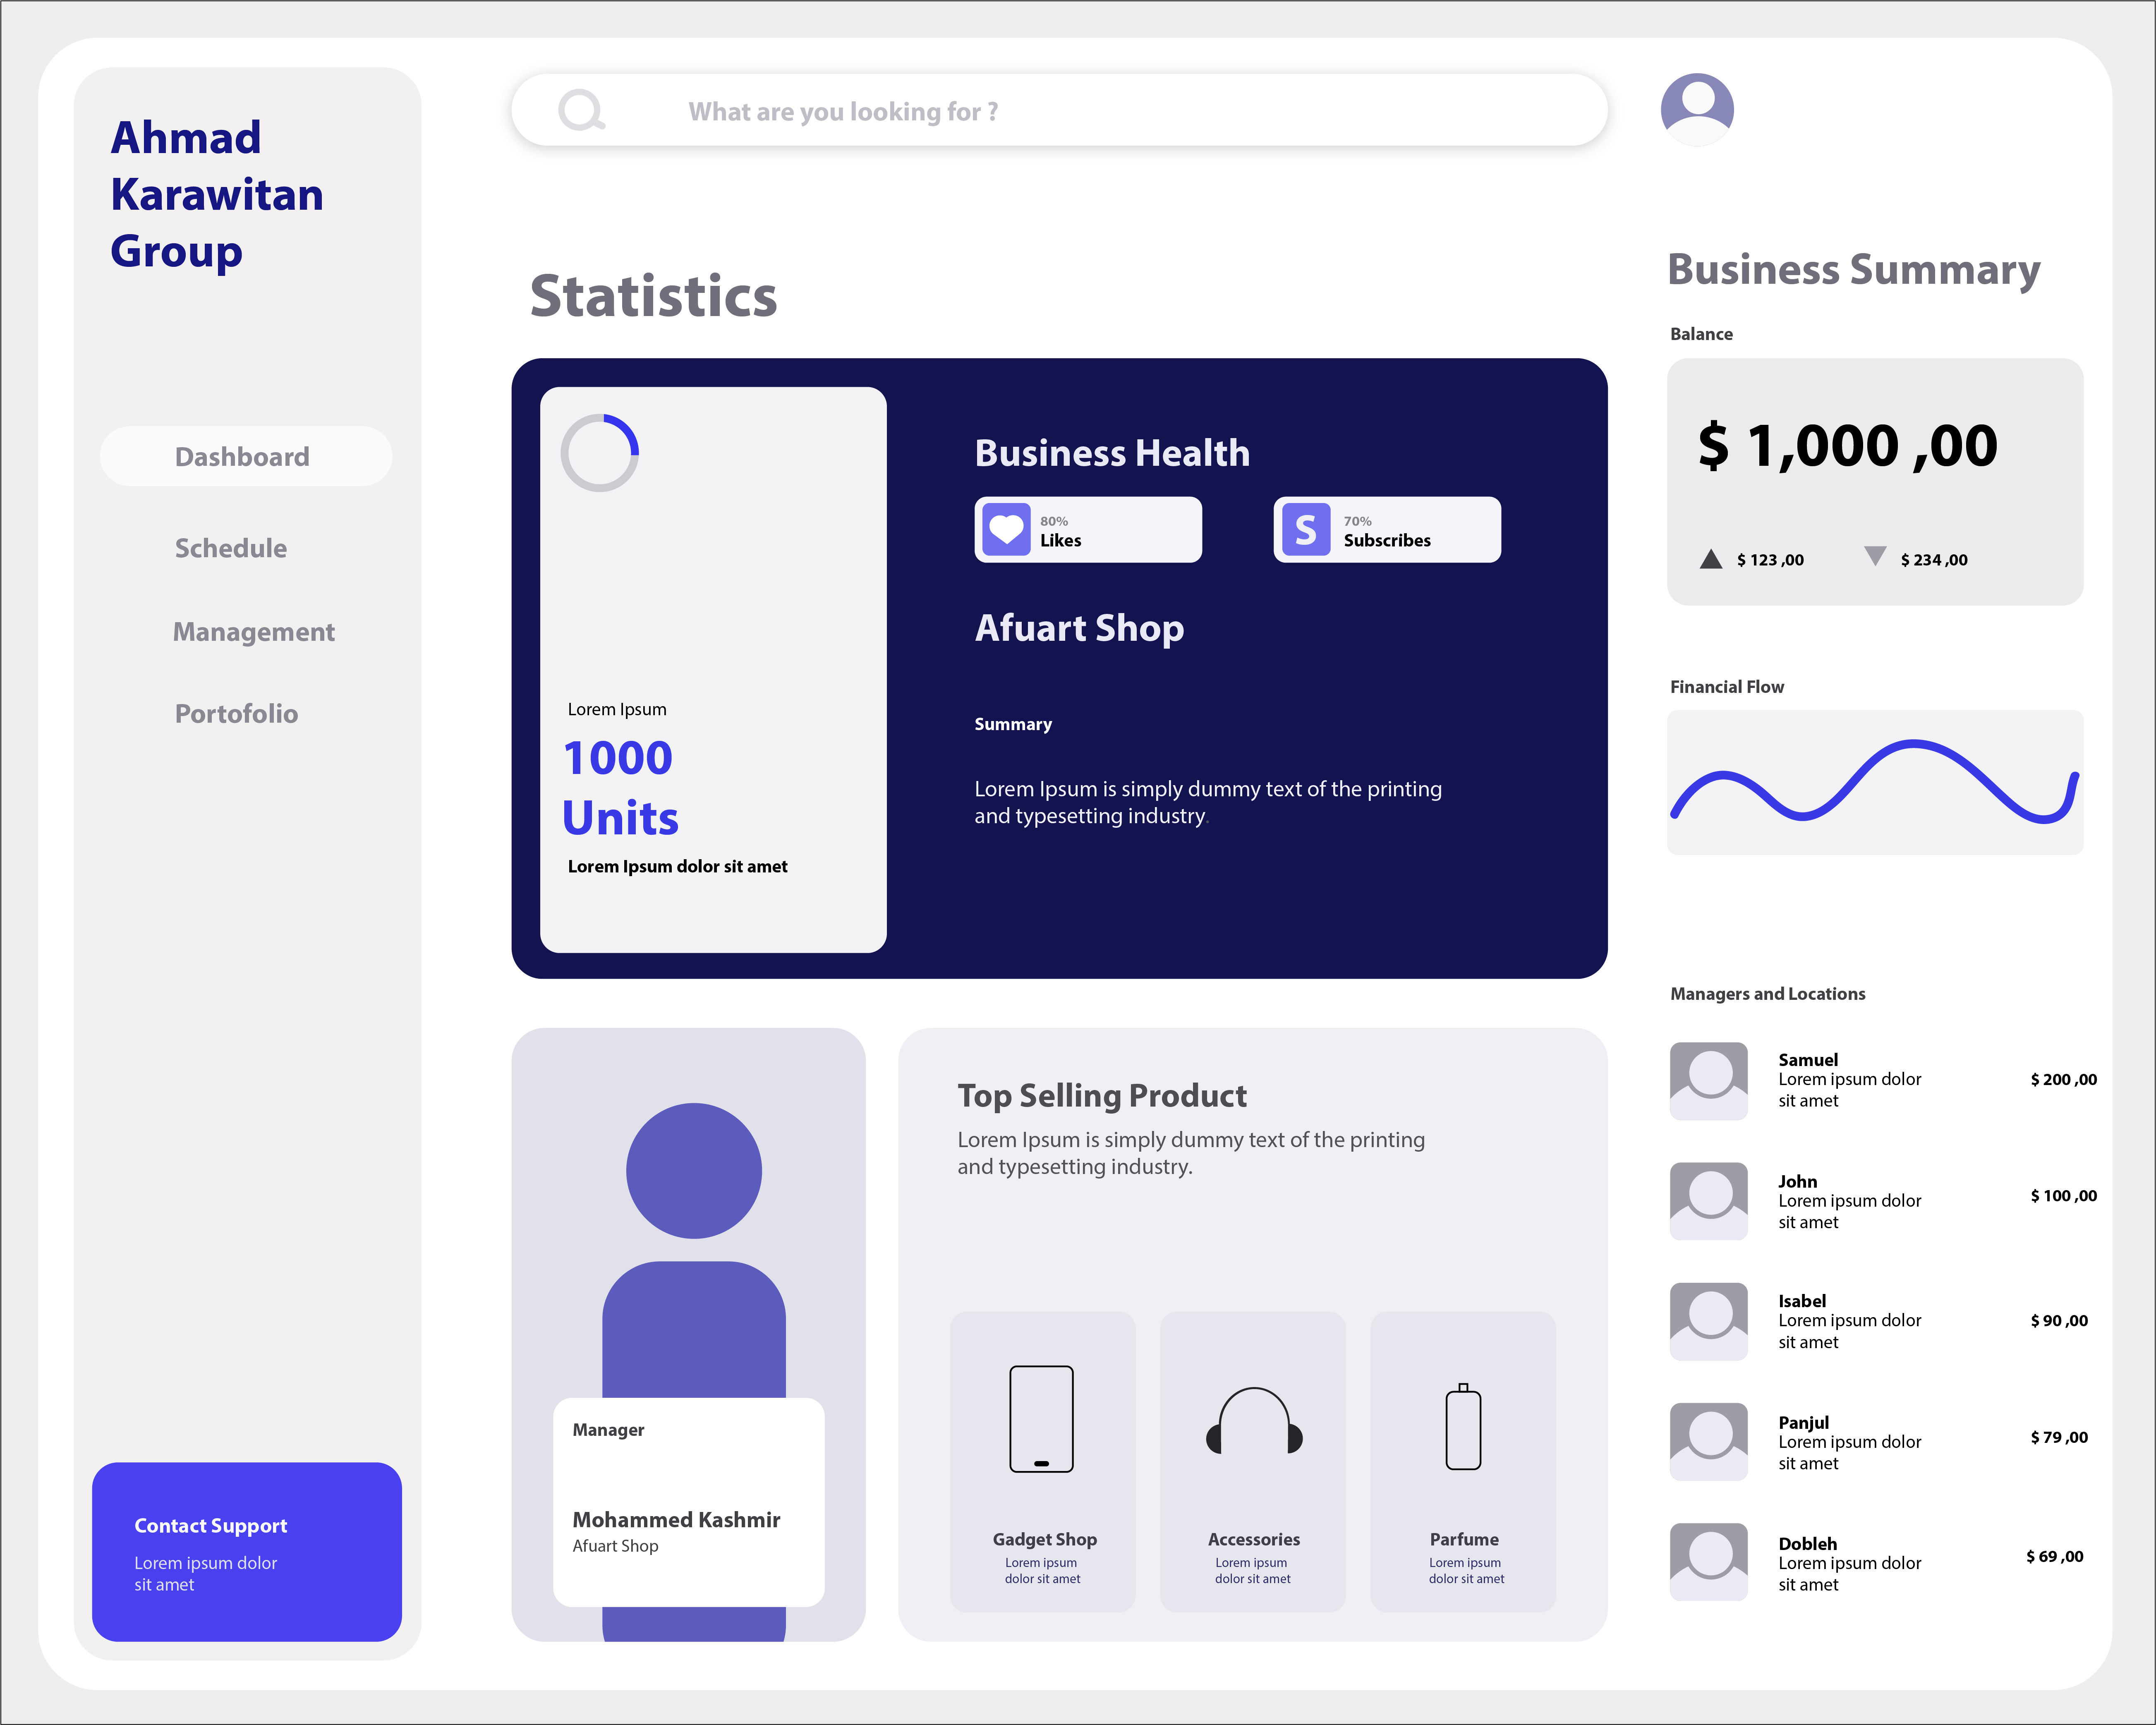Select the Gadget Shop phone icon
This screenshot has height=1725, width=2156.
pos(1041,1418)
